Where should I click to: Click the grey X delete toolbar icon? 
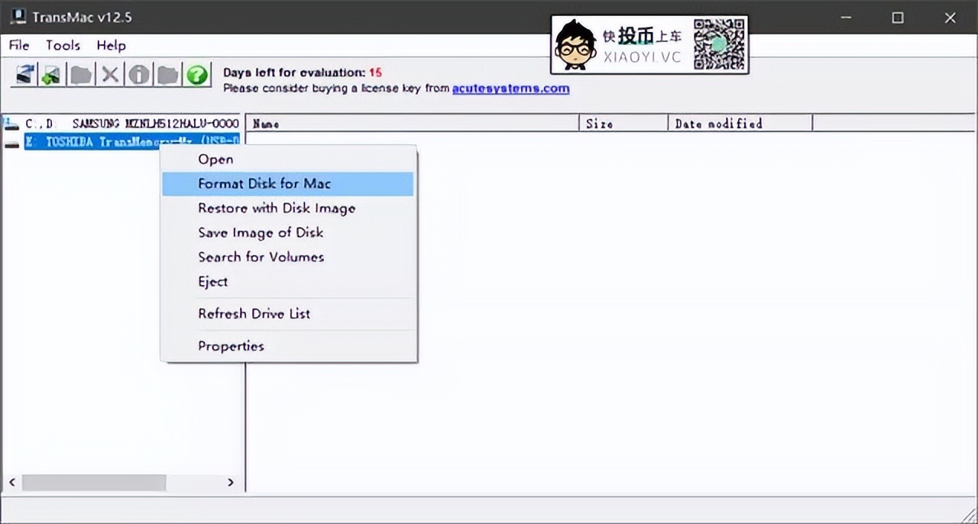tap(110, 74)
